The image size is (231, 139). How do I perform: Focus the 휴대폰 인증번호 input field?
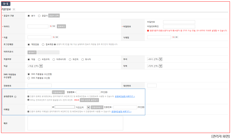(88, 92)
